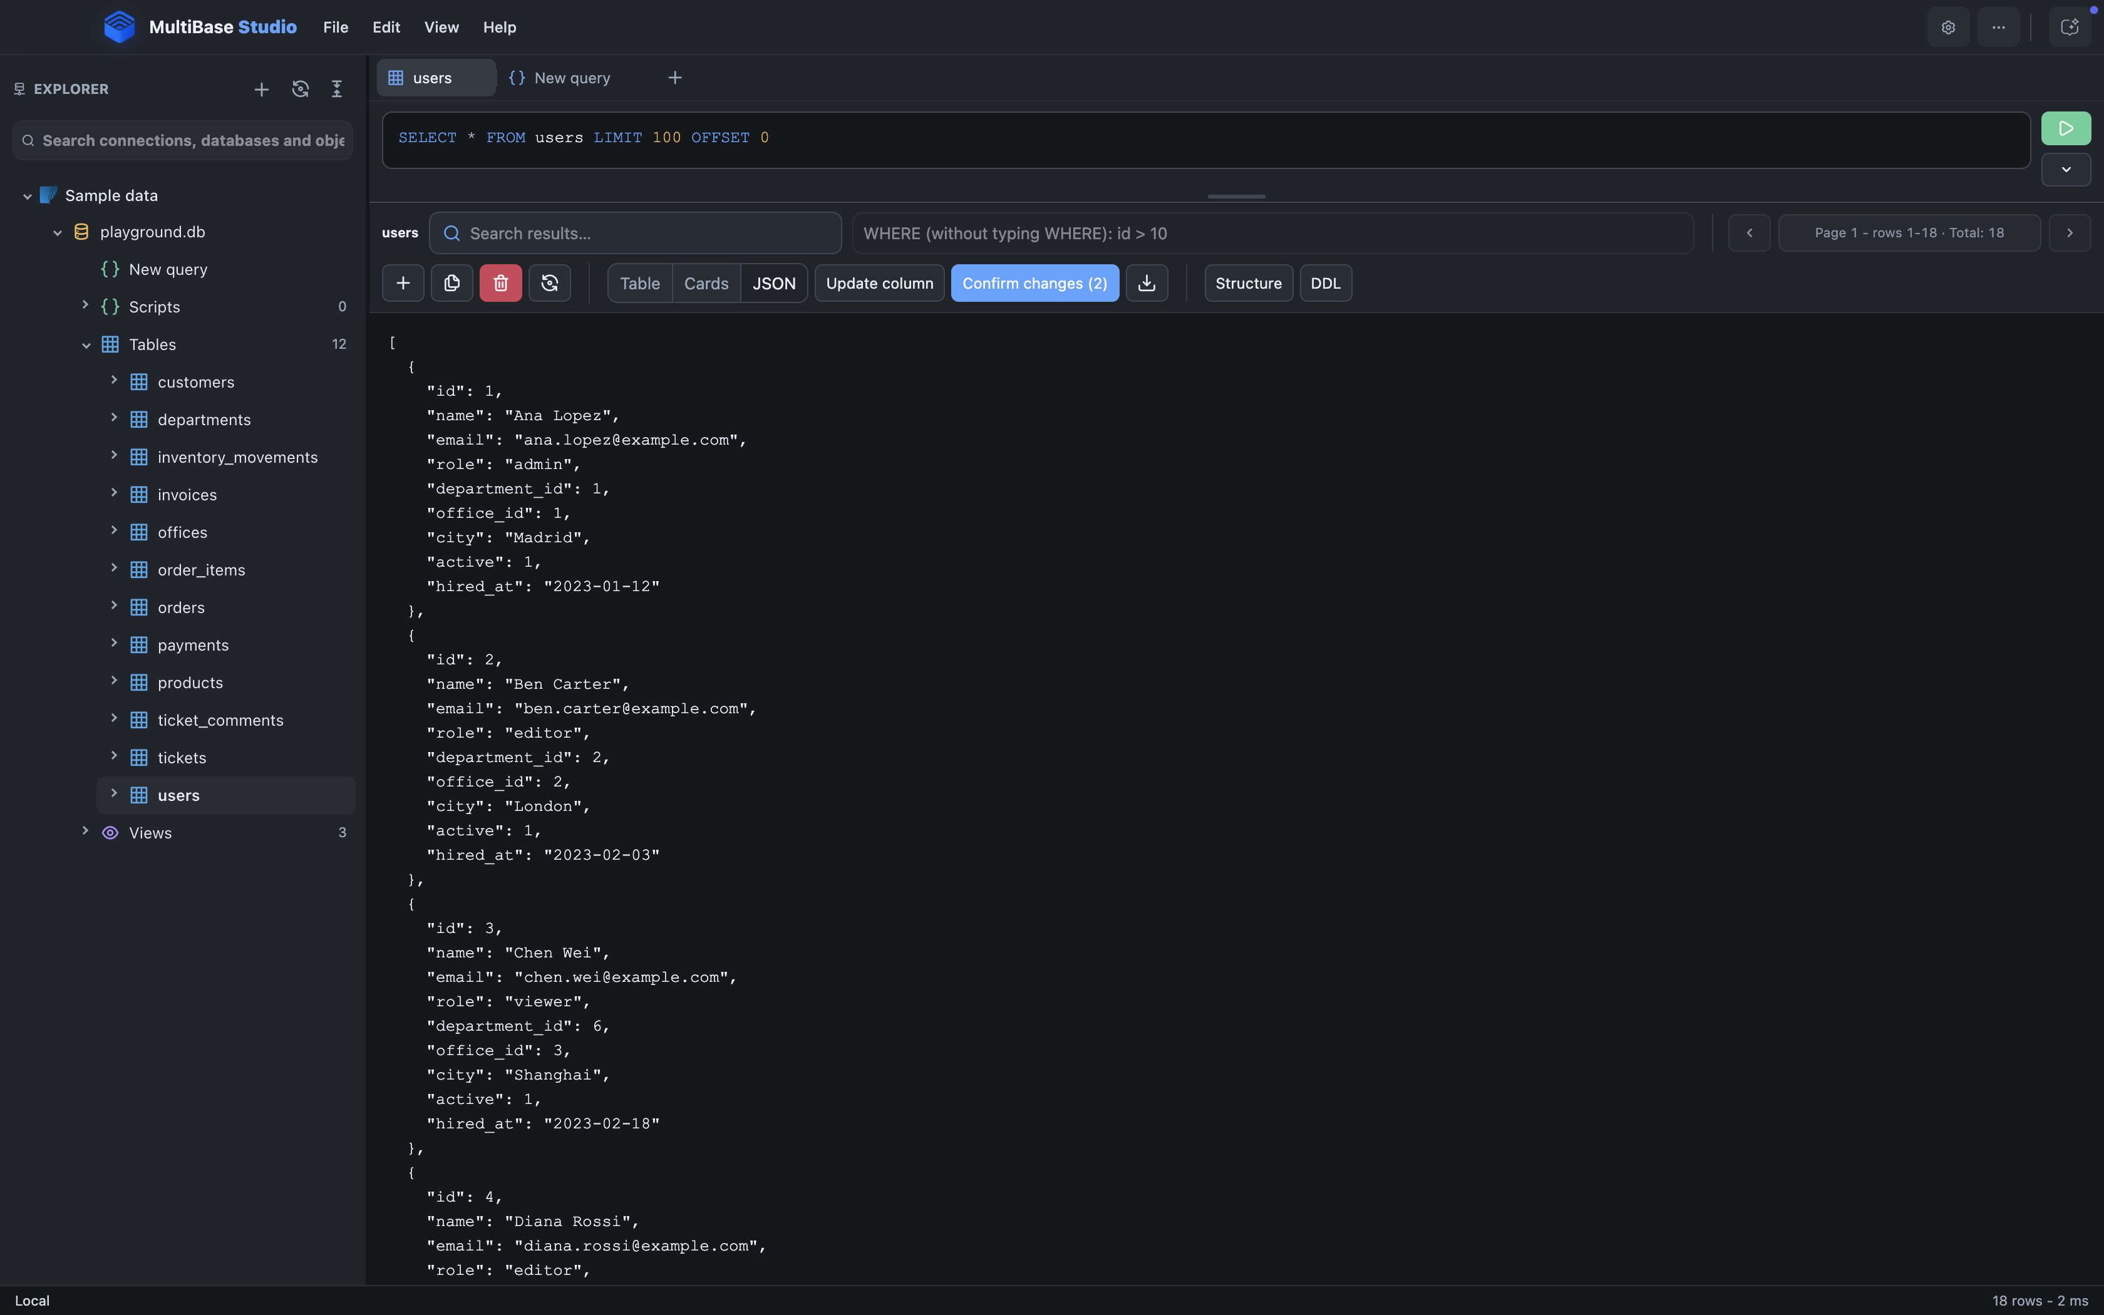Click the Views eye icon
Image resolution: width=2104 pixels, height=1315 pixels.
110,832
